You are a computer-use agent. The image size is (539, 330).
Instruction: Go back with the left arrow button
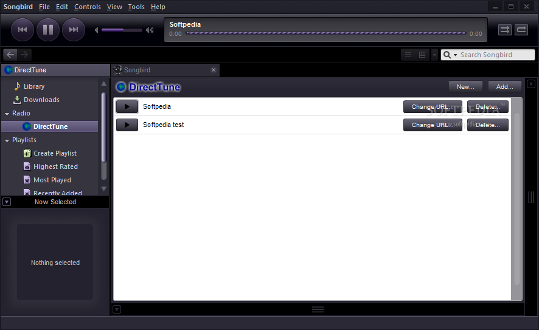[10, 55]
